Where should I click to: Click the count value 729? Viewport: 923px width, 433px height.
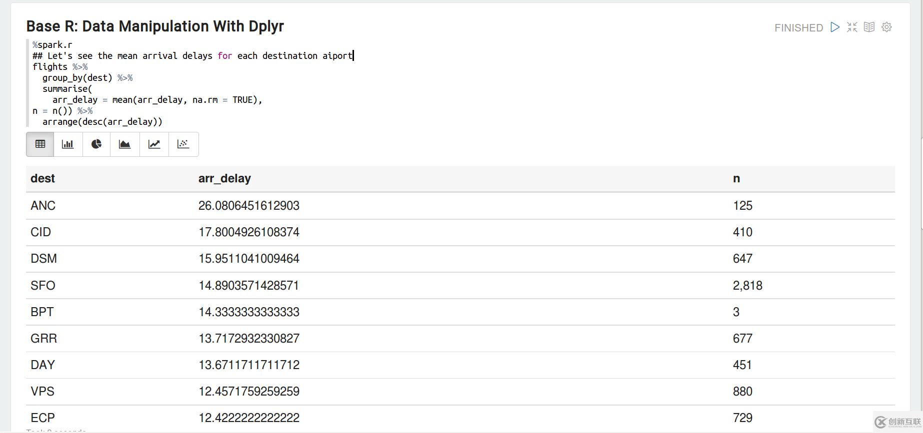(x=742, y=418)
